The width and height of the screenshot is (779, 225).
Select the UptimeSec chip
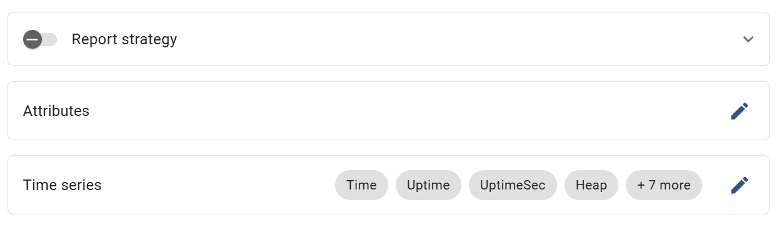point(513,185)
